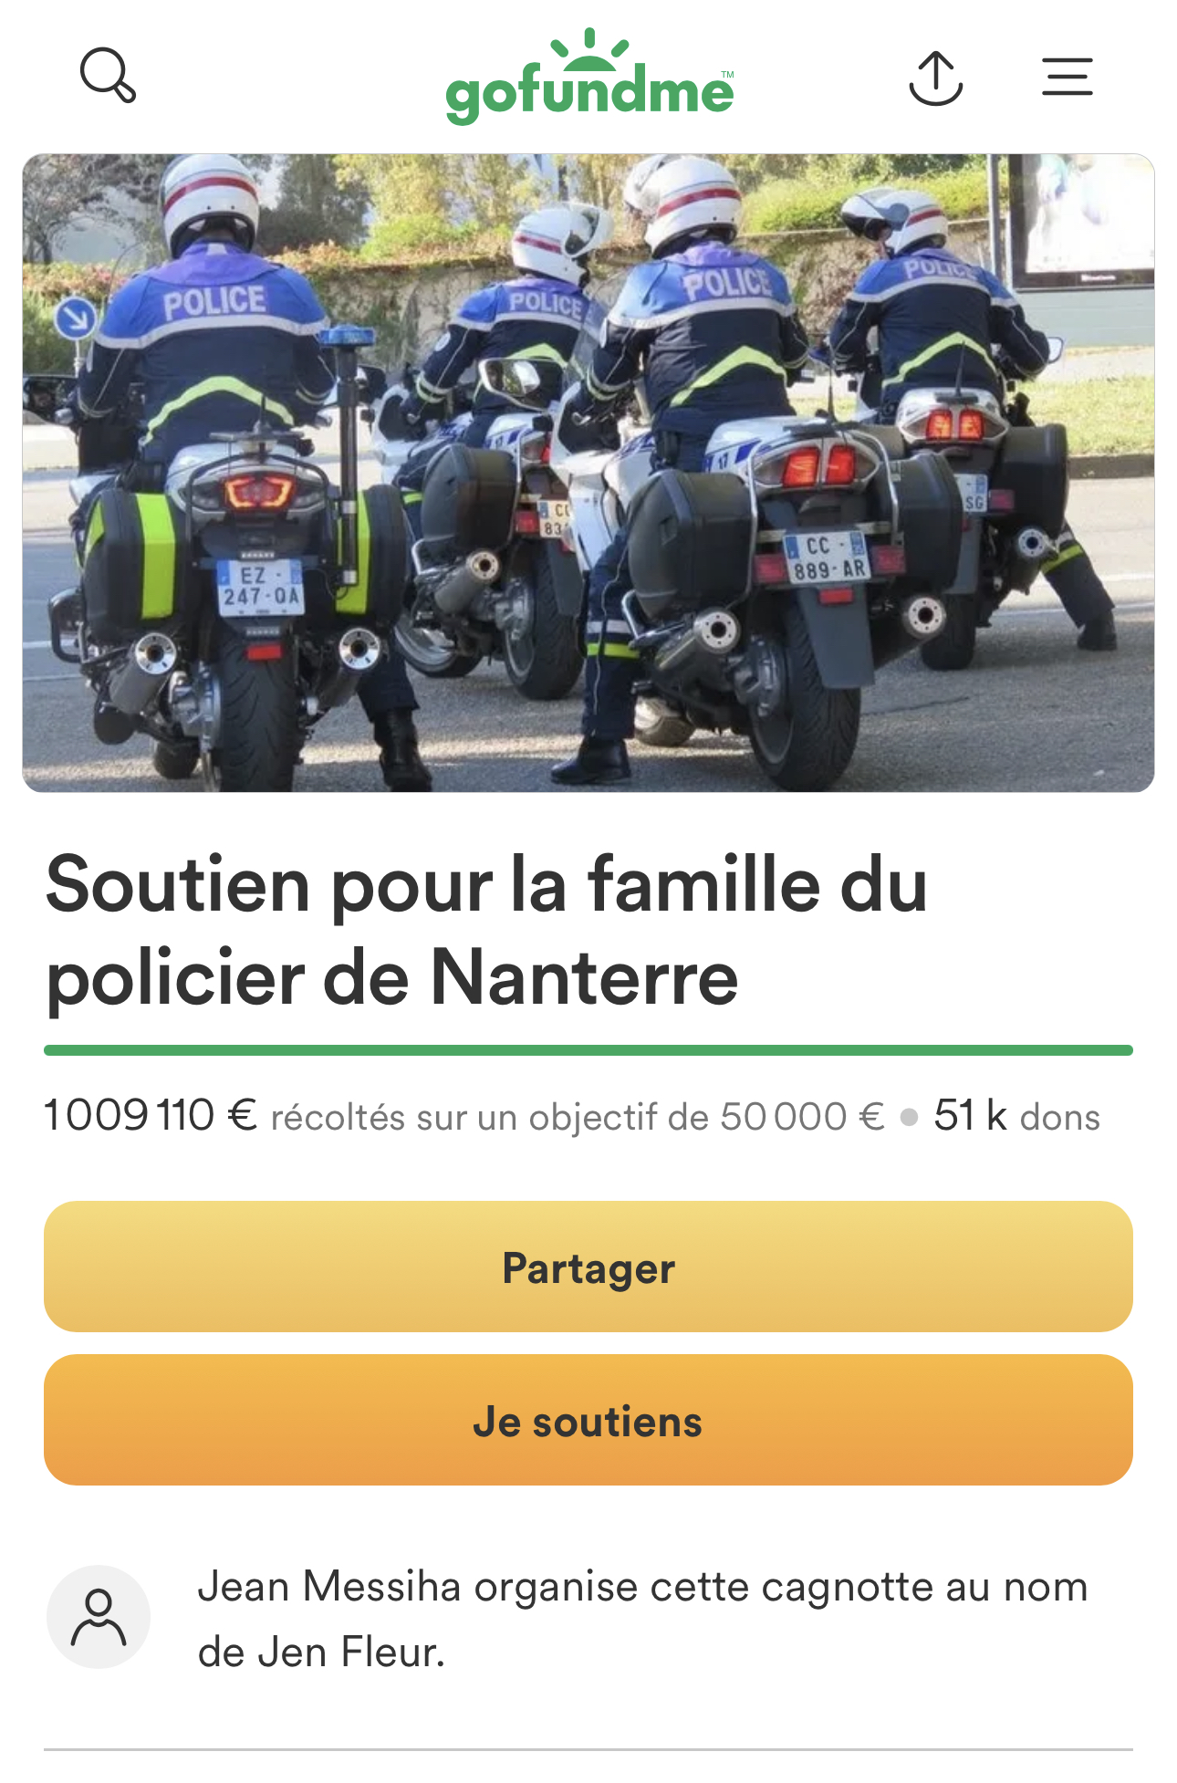Click the "1 009 110 €" raised amount
The height and width of the screenshot is (1783, 1177).
click(151, 1115)
